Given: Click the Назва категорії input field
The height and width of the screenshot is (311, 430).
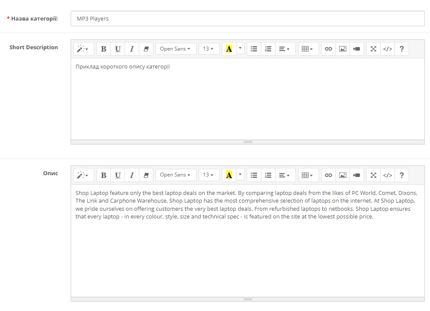Looking at the screenshot, I should [x=248, y=18].
